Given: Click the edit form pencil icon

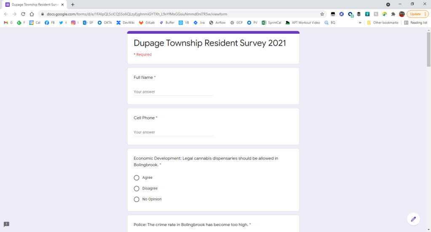Looking at the screenshot, I should point(413,219).
